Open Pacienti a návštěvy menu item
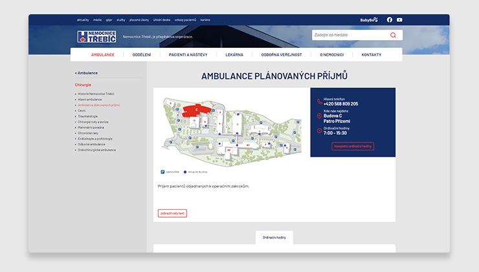This screenshot has height=272, width=479. tap(188, 54)
